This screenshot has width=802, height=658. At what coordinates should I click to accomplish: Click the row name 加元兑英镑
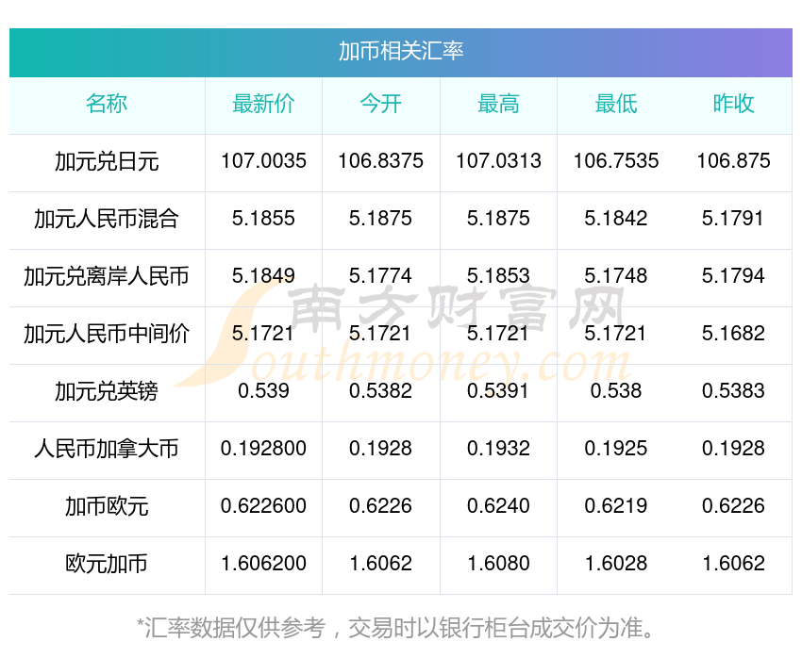[x=107, y=392]
